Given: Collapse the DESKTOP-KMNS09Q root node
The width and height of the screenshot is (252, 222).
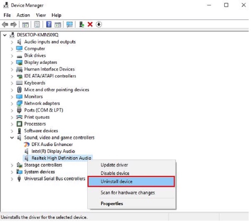Looking at the screenshot, I should (x=5, y=35).
